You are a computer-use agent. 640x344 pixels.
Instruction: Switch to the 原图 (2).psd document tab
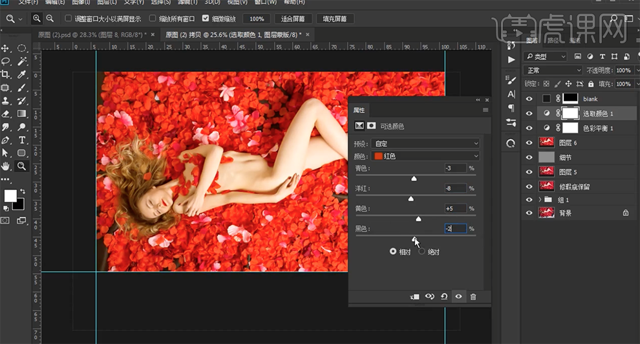pyautogui.click(x=92, y=34)
